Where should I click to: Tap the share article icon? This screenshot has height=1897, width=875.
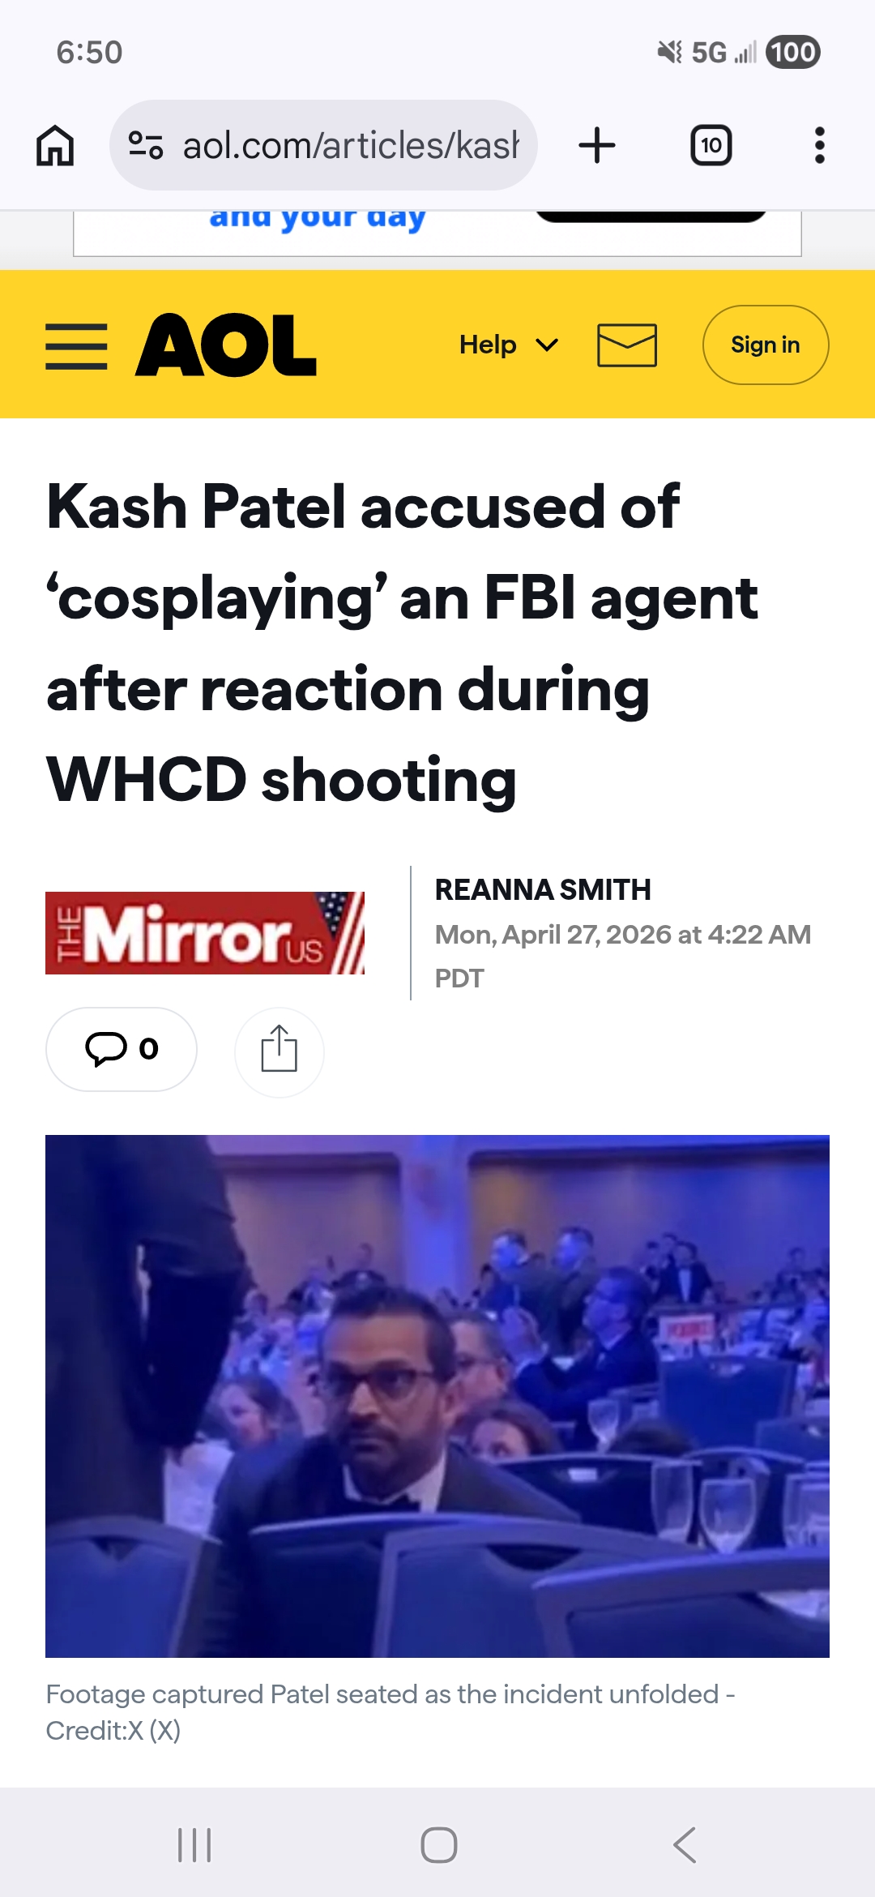[280, 1051]
